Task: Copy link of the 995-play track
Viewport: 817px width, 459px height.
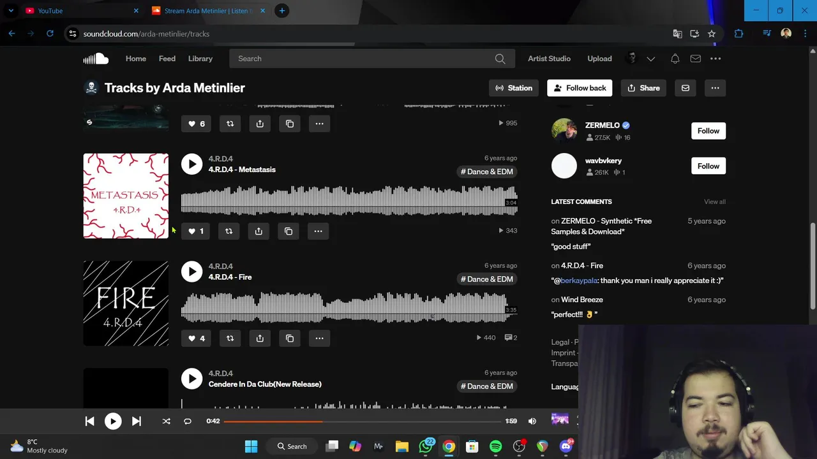Action: coord(290,124)
